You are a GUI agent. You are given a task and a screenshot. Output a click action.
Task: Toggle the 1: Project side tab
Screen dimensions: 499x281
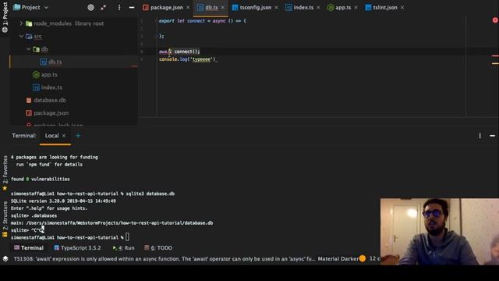[x=5, y=17]
